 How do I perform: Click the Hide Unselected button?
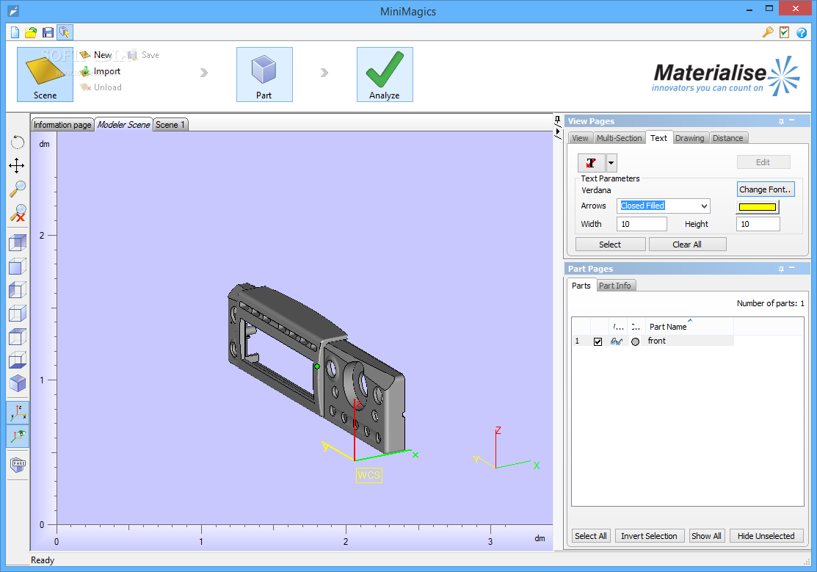[x=766, y=536]
